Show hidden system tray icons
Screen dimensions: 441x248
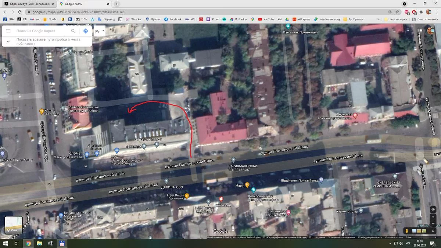(x=390, y=244)
